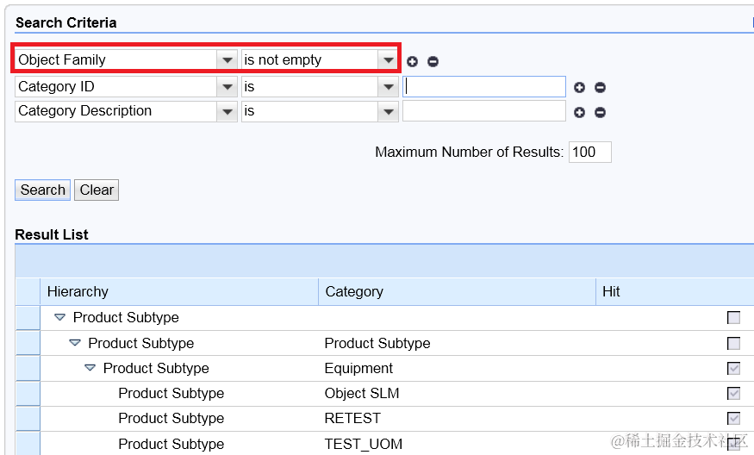The image size is (754, 455).
Task: Add criterion after Object Family row
Action: 412,61
